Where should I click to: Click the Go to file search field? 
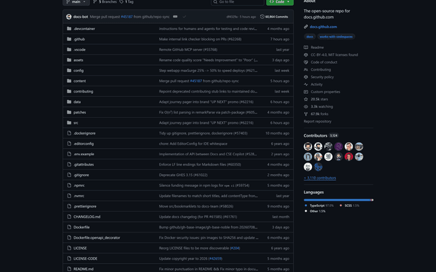(238, 2)
